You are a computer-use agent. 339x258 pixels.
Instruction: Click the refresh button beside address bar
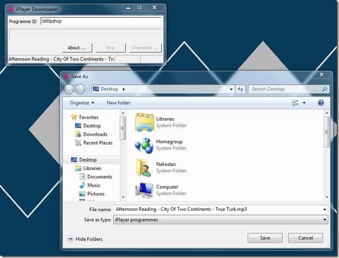241,89
